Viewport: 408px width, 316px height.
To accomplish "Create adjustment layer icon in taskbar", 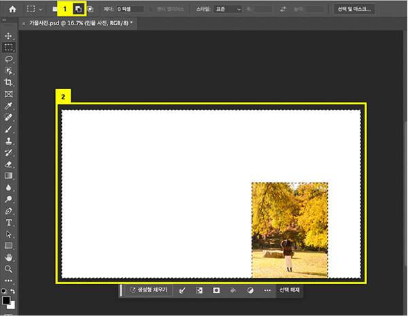I will coord(250,290).
